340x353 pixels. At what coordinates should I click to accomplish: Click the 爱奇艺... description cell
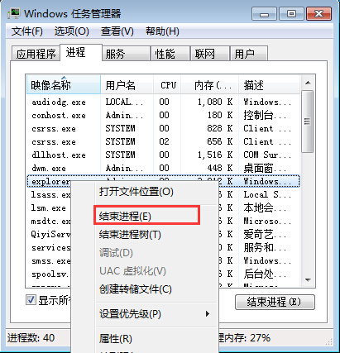click(x=265, y=234)
